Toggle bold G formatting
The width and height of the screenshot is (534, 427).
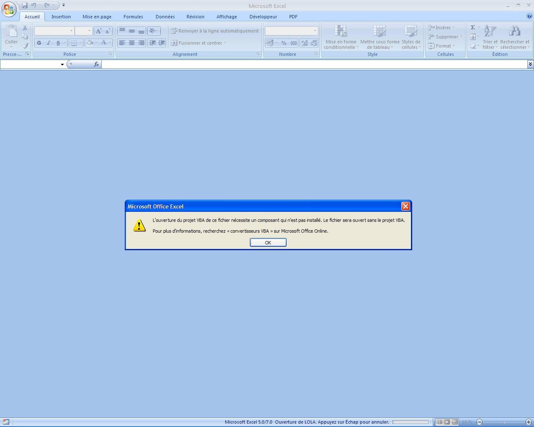(39, 43)
